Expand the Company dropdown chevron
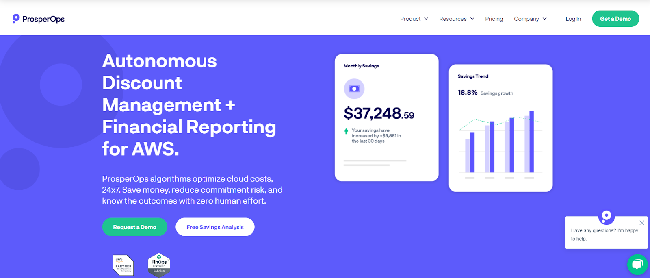 coord(545,19)
